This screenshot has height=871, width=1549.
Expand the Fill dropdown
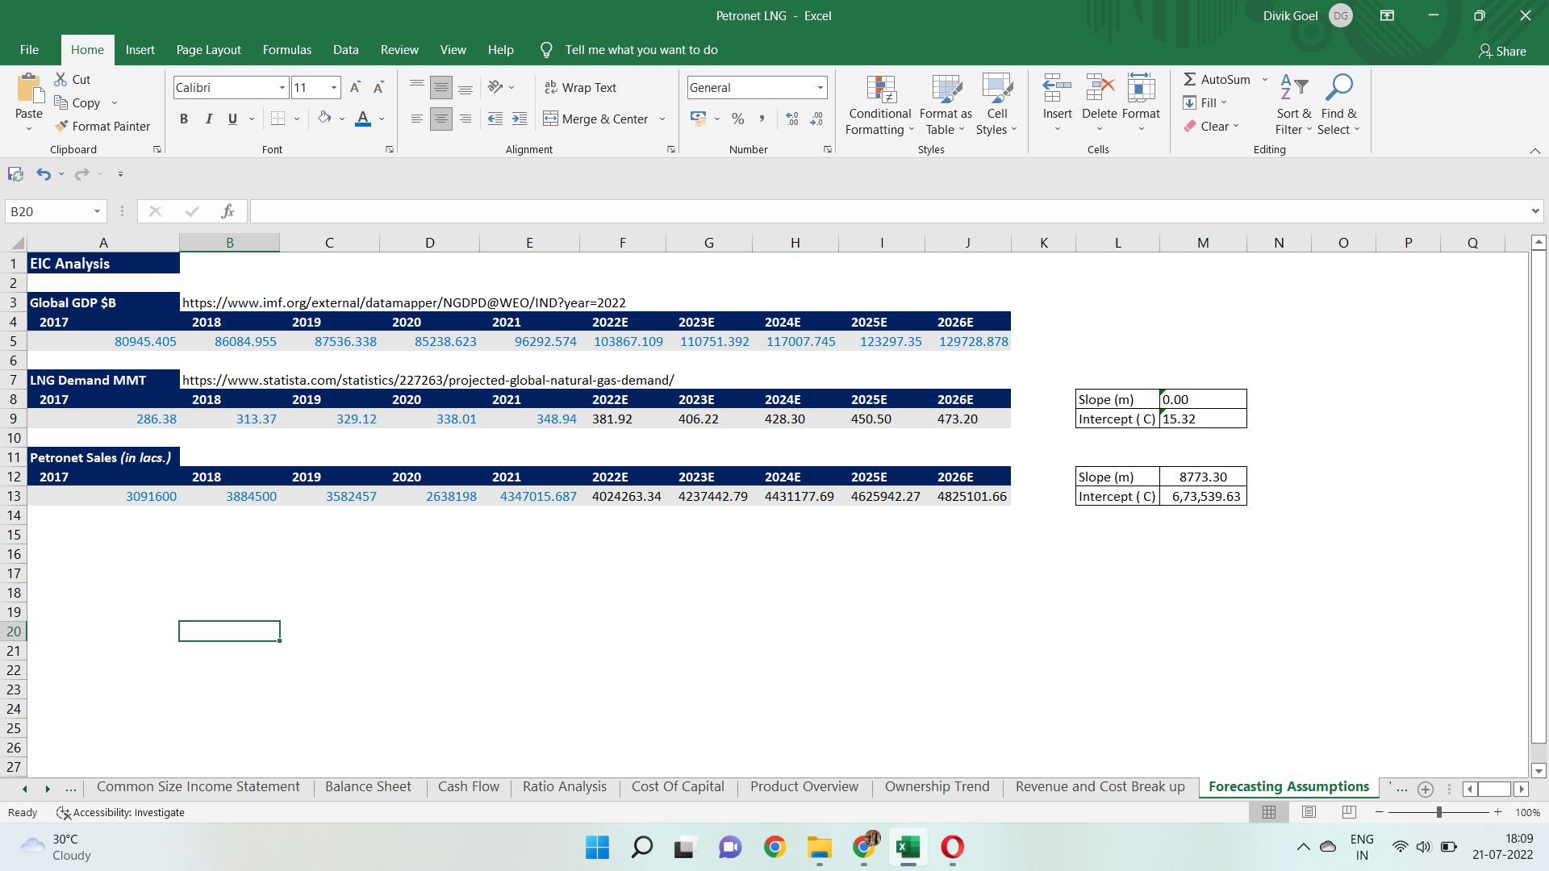(x=1224, y=102)
